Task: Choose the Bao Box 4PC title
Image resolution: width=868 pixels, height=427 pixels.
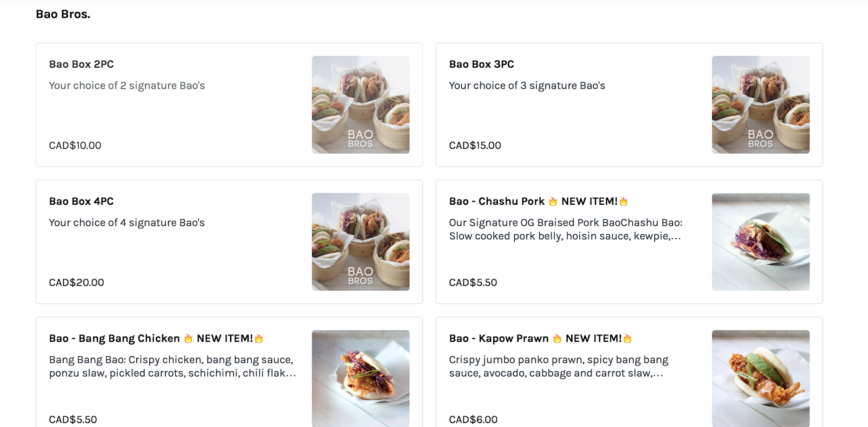Action: [81, 201]
